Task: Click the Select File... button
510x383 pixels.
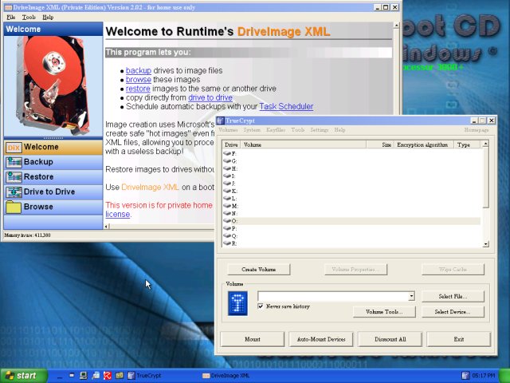Action: click(453, 296)
